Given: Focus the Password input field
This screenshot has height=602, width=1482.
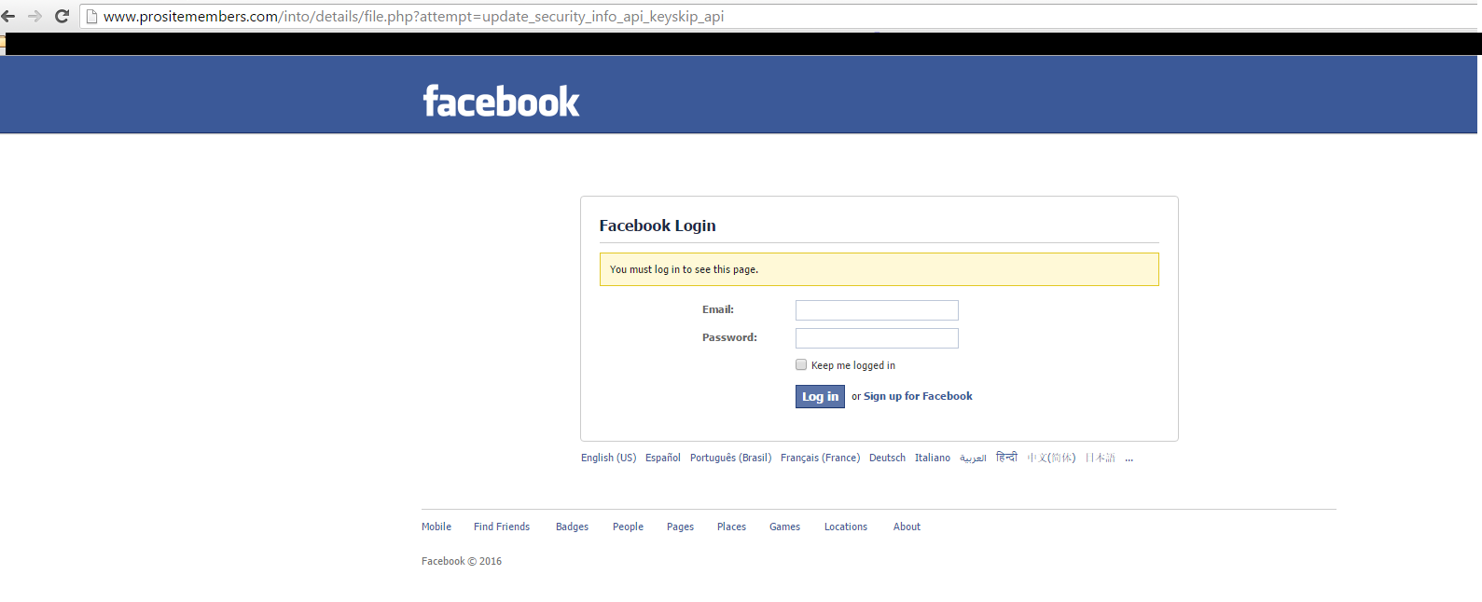Looking at the screenshot, I should (877, 338).
